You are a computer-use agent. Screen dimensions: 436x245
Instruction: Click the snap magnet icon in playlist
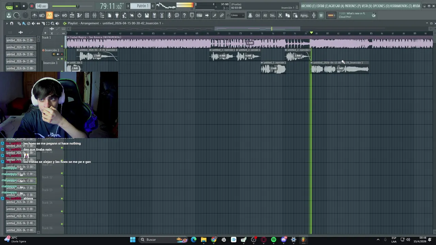[12, 23]
